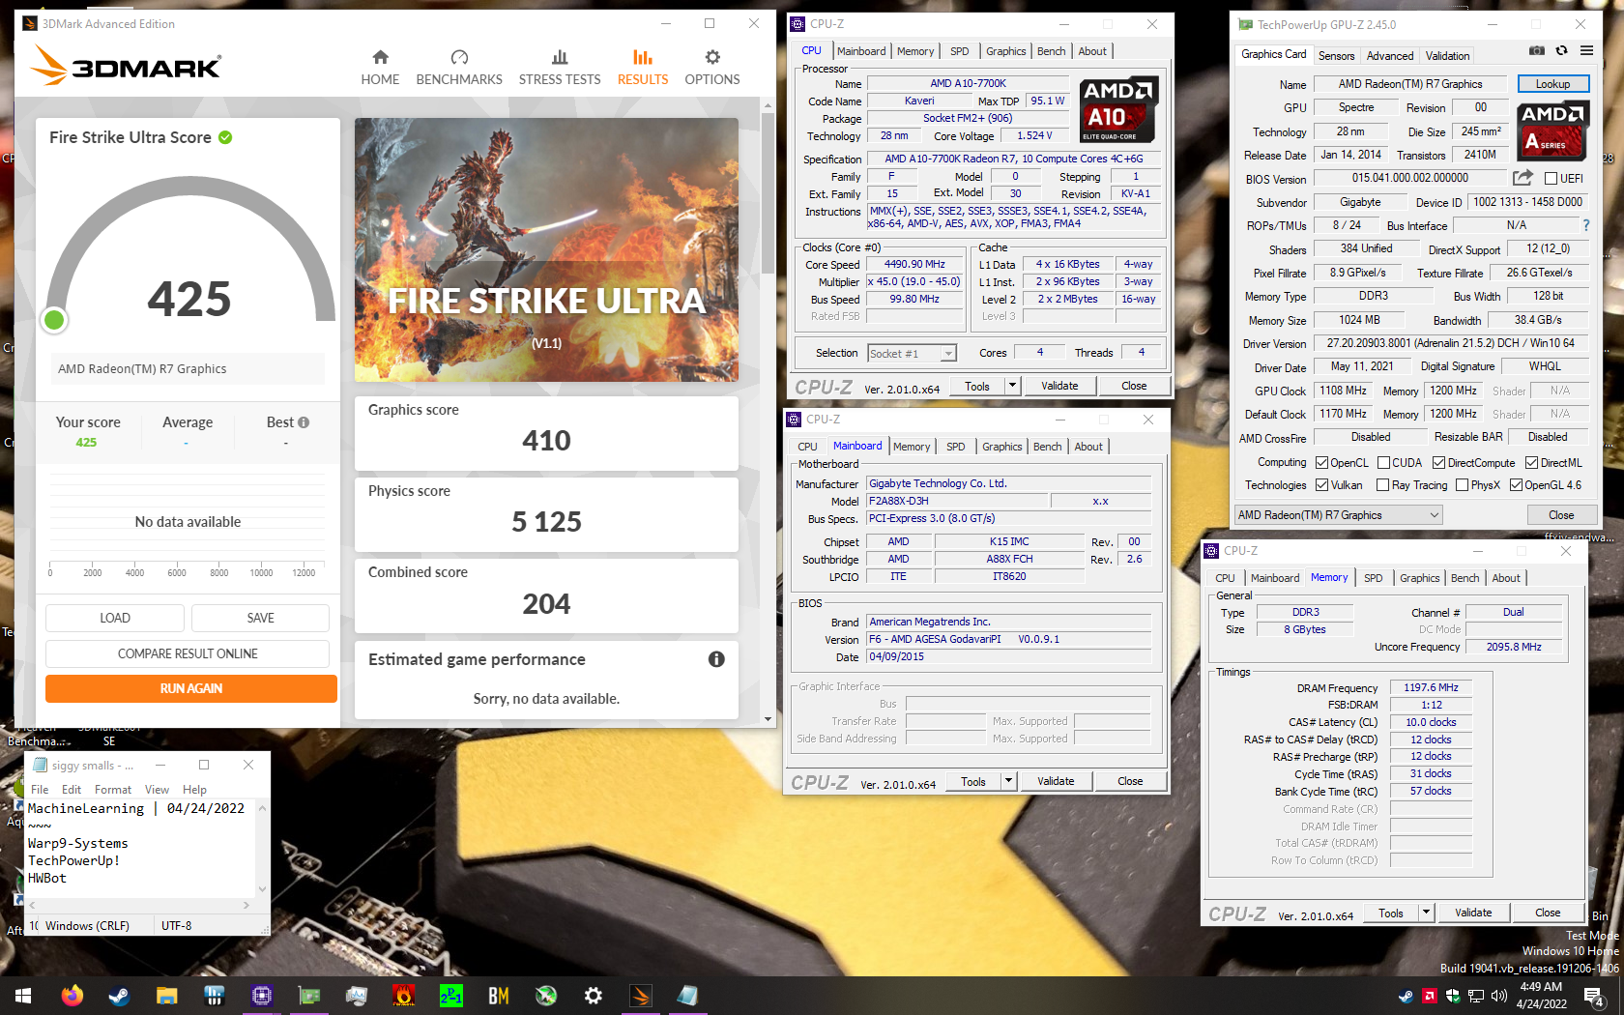Switch to Bench tab in CPU-Z CPU window
The image size is (1624, 1015).
tap(1052, 51)
